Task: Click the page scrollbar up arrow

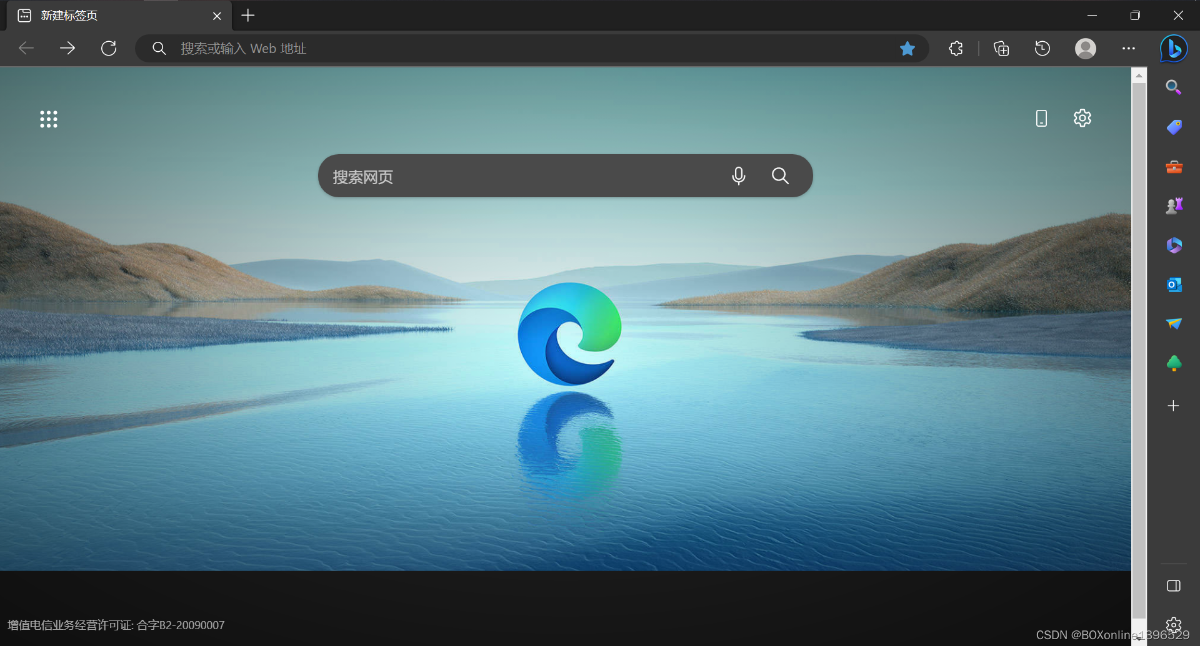Action: [x=1139, y=75]
